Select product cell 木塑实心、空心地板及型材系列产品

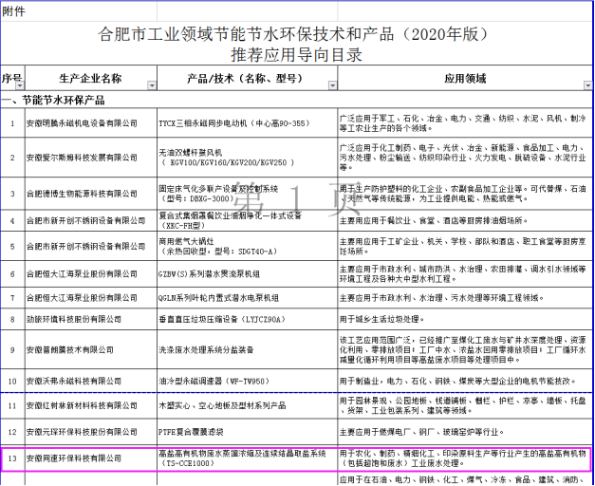coord(248,406)
